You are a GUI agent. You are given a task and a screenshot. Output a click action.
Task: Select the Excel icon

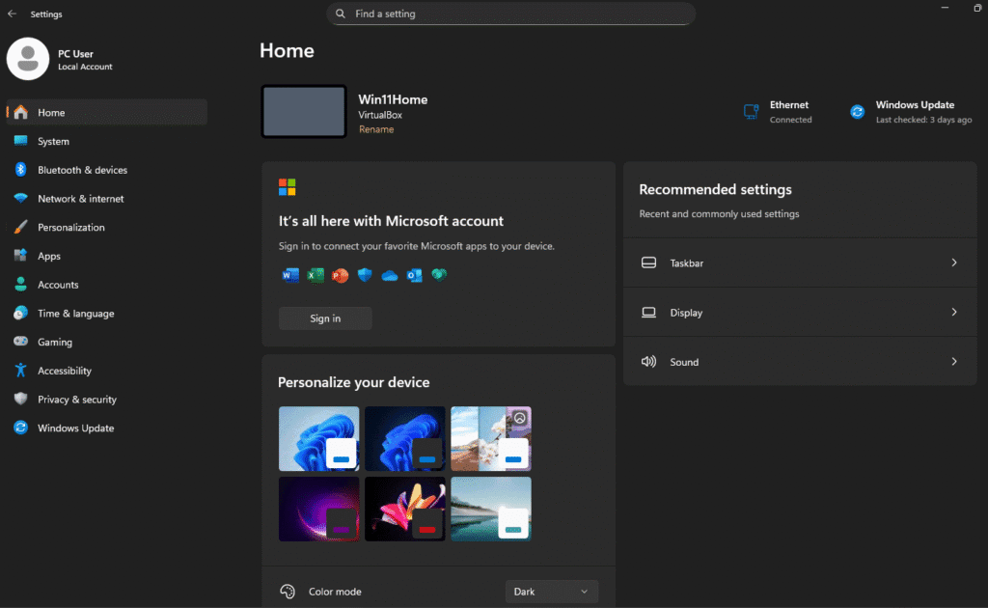point(315,275)
